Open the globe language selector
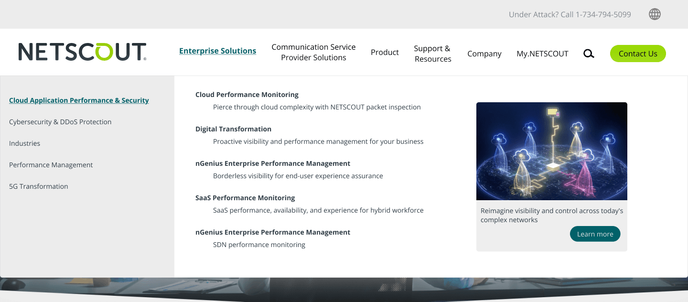 655,14
